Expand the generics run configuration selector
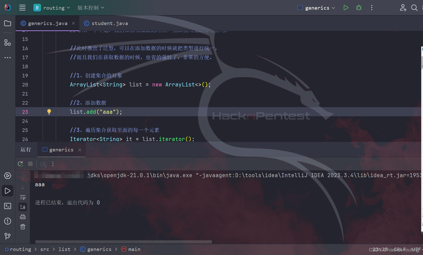This screenshot has height=255, width=423. point(317,8)
